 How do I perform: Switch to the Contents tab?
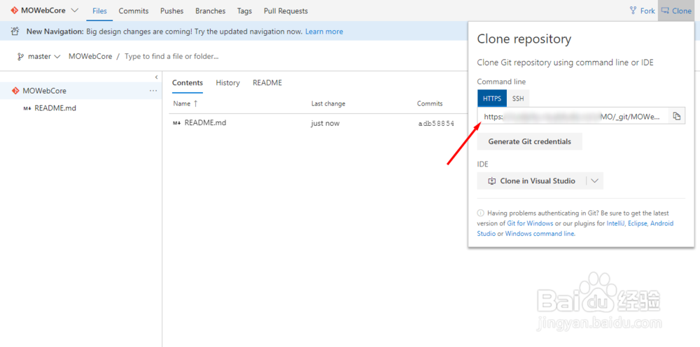point(188,83)
